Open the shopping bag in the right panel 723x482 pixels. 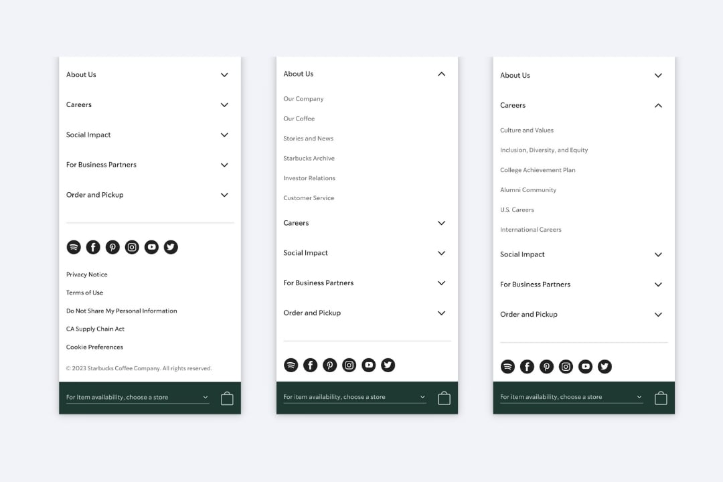661,398
